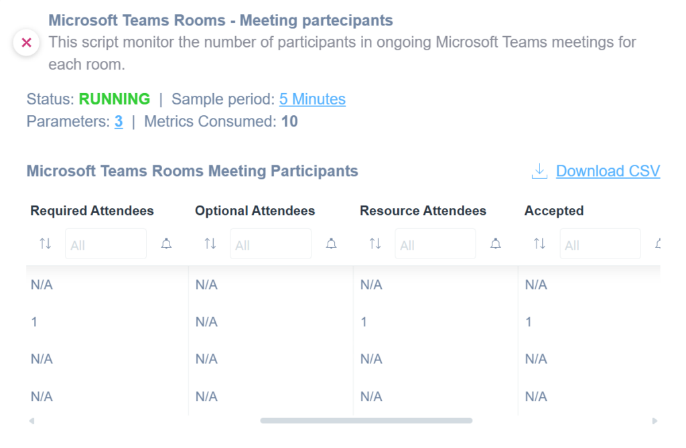The width and height of the screenshot is (686, 448).
Task: Open the 5 Minutes sample period link
Action: (312, 99)
